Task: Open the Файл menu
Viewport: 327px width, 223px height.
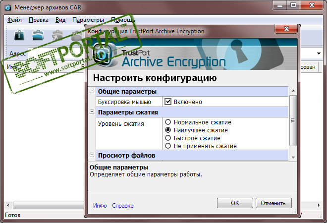Action: click(x=14, y=20)
